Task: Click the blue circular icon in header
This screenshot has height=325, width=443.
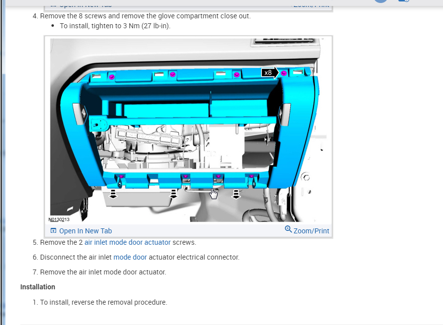Action: [381, 1]
